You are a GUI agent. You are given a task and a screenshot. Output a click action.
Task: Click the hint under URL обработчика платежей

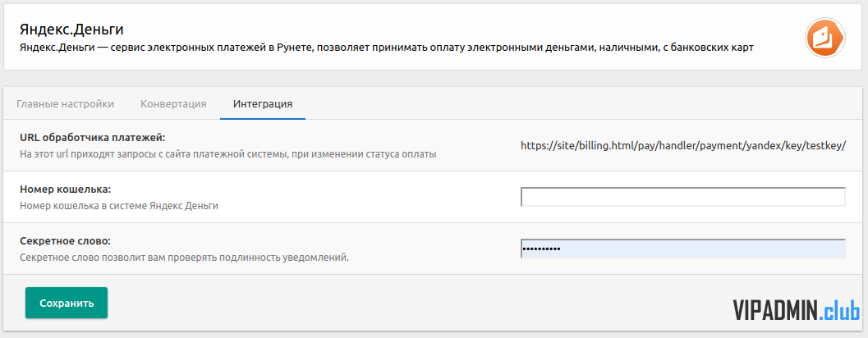point(228,154)
